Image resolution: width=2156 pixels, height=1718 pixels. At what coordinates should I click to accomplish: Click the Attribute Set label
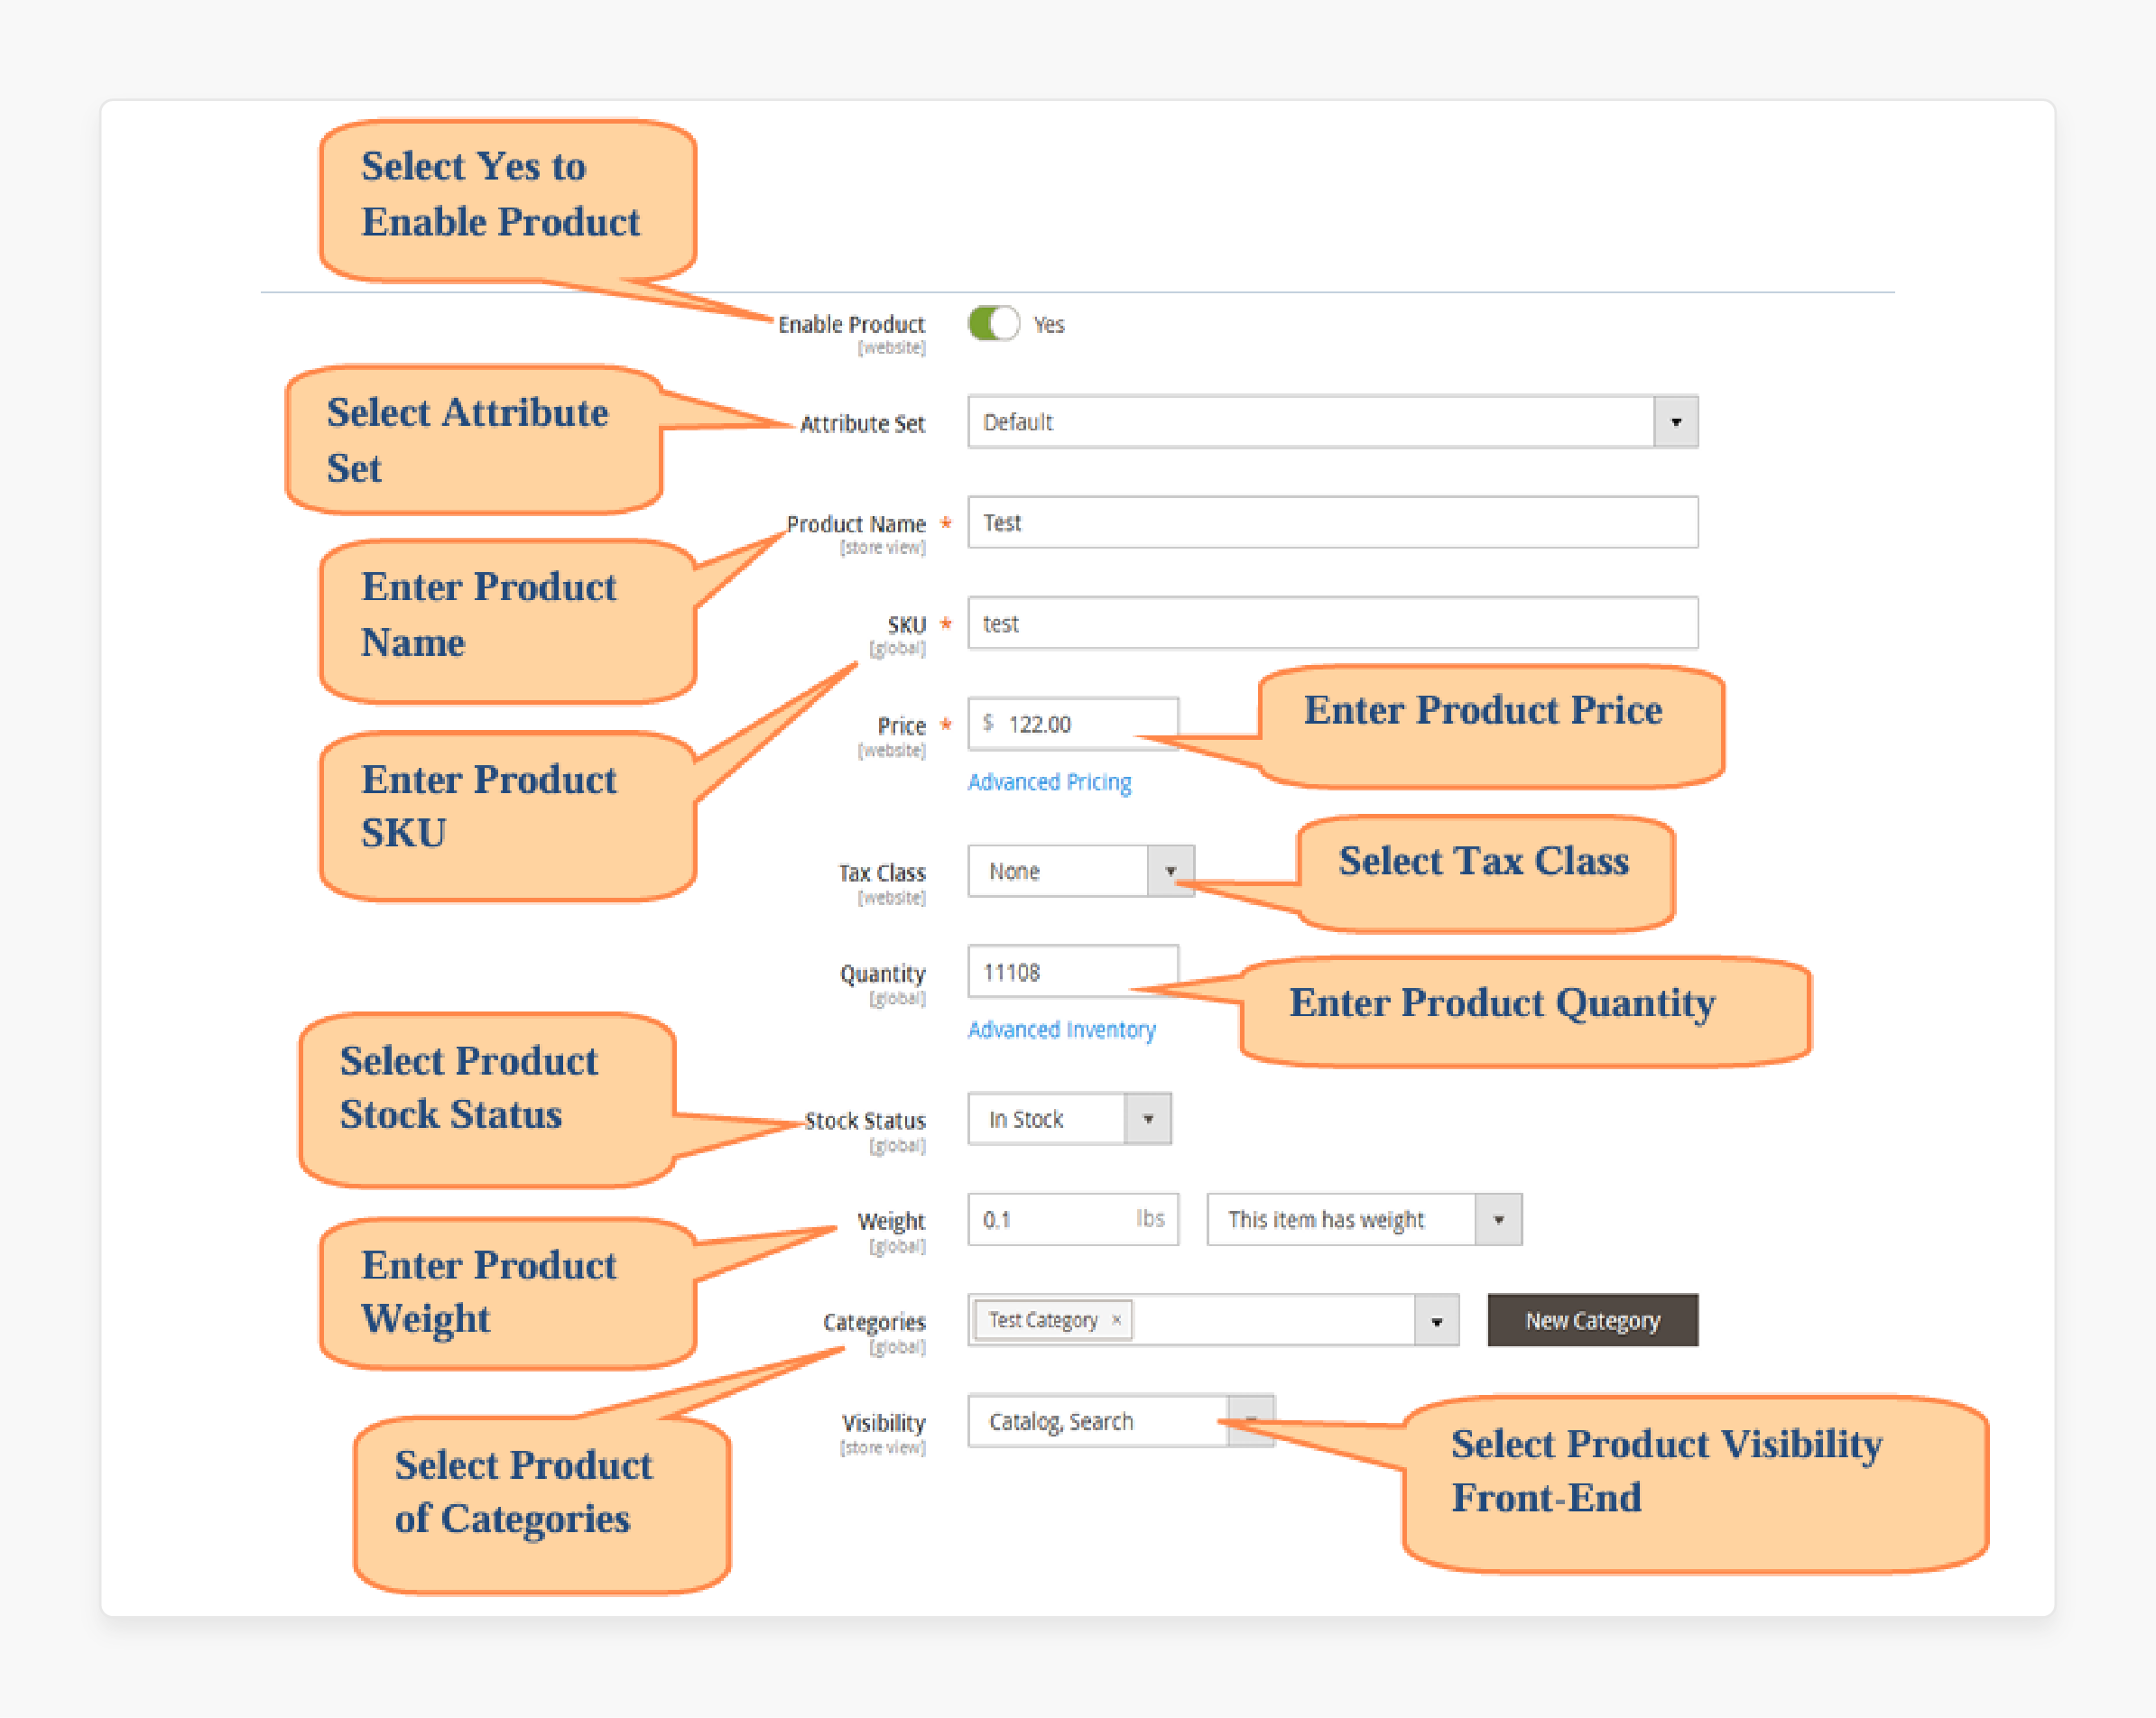coord(862,424)
